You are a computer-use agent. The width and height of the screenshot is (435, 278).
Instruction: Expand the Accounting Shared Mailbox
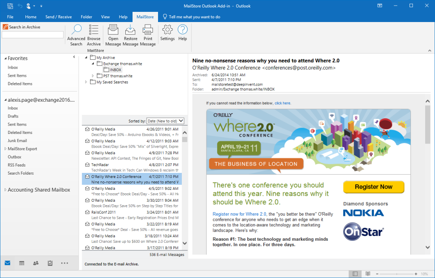pos(5,190)
